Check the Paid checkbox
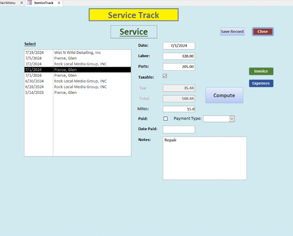 166,119
